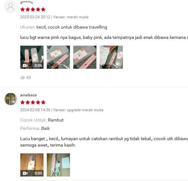The image size is (188, 181).
Task: Open third photo of pink straightener in case
Action: tap(85, 57)
